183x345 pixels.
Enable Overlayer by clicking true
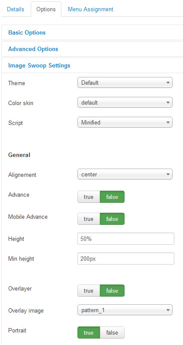pos(89,291)
